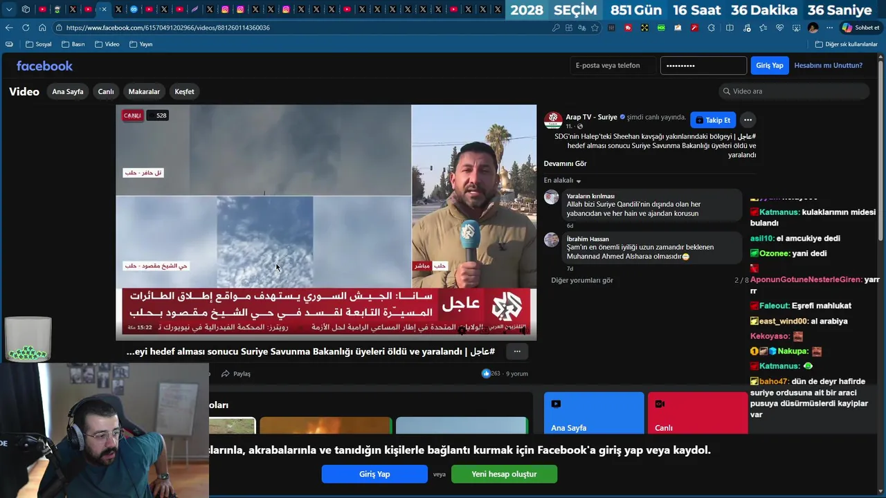Open the saved passwords key icon
The width and height of the screenshot is (886, 498).
556,28
